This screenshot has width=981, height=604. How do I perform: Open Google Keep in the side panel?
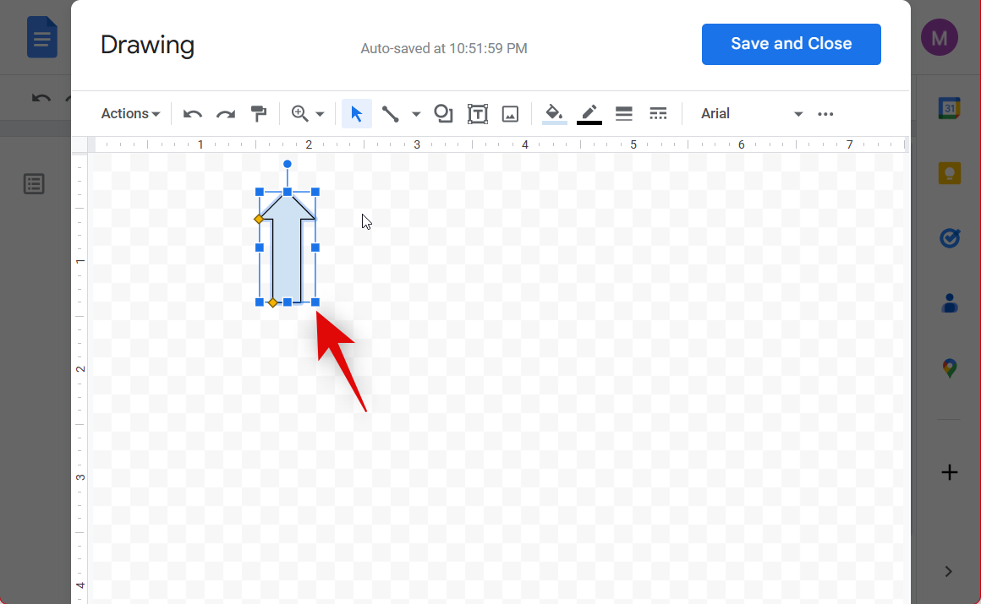pos(949,172)
